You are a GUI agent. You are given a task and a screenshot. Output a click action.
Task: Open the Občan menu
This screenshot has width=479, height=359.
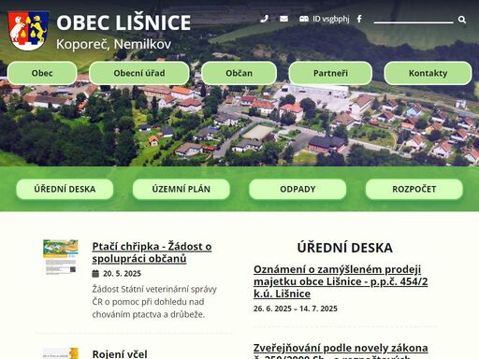(239, 73)
